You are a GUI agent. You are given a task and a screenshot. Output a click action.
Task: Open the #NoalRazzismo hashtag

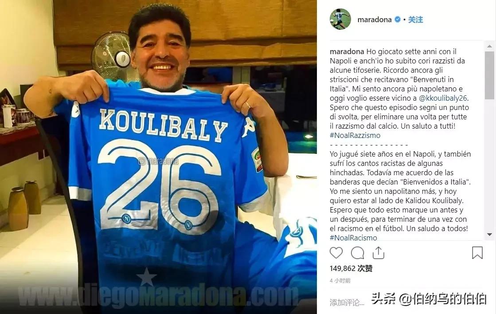coord(355,135)
